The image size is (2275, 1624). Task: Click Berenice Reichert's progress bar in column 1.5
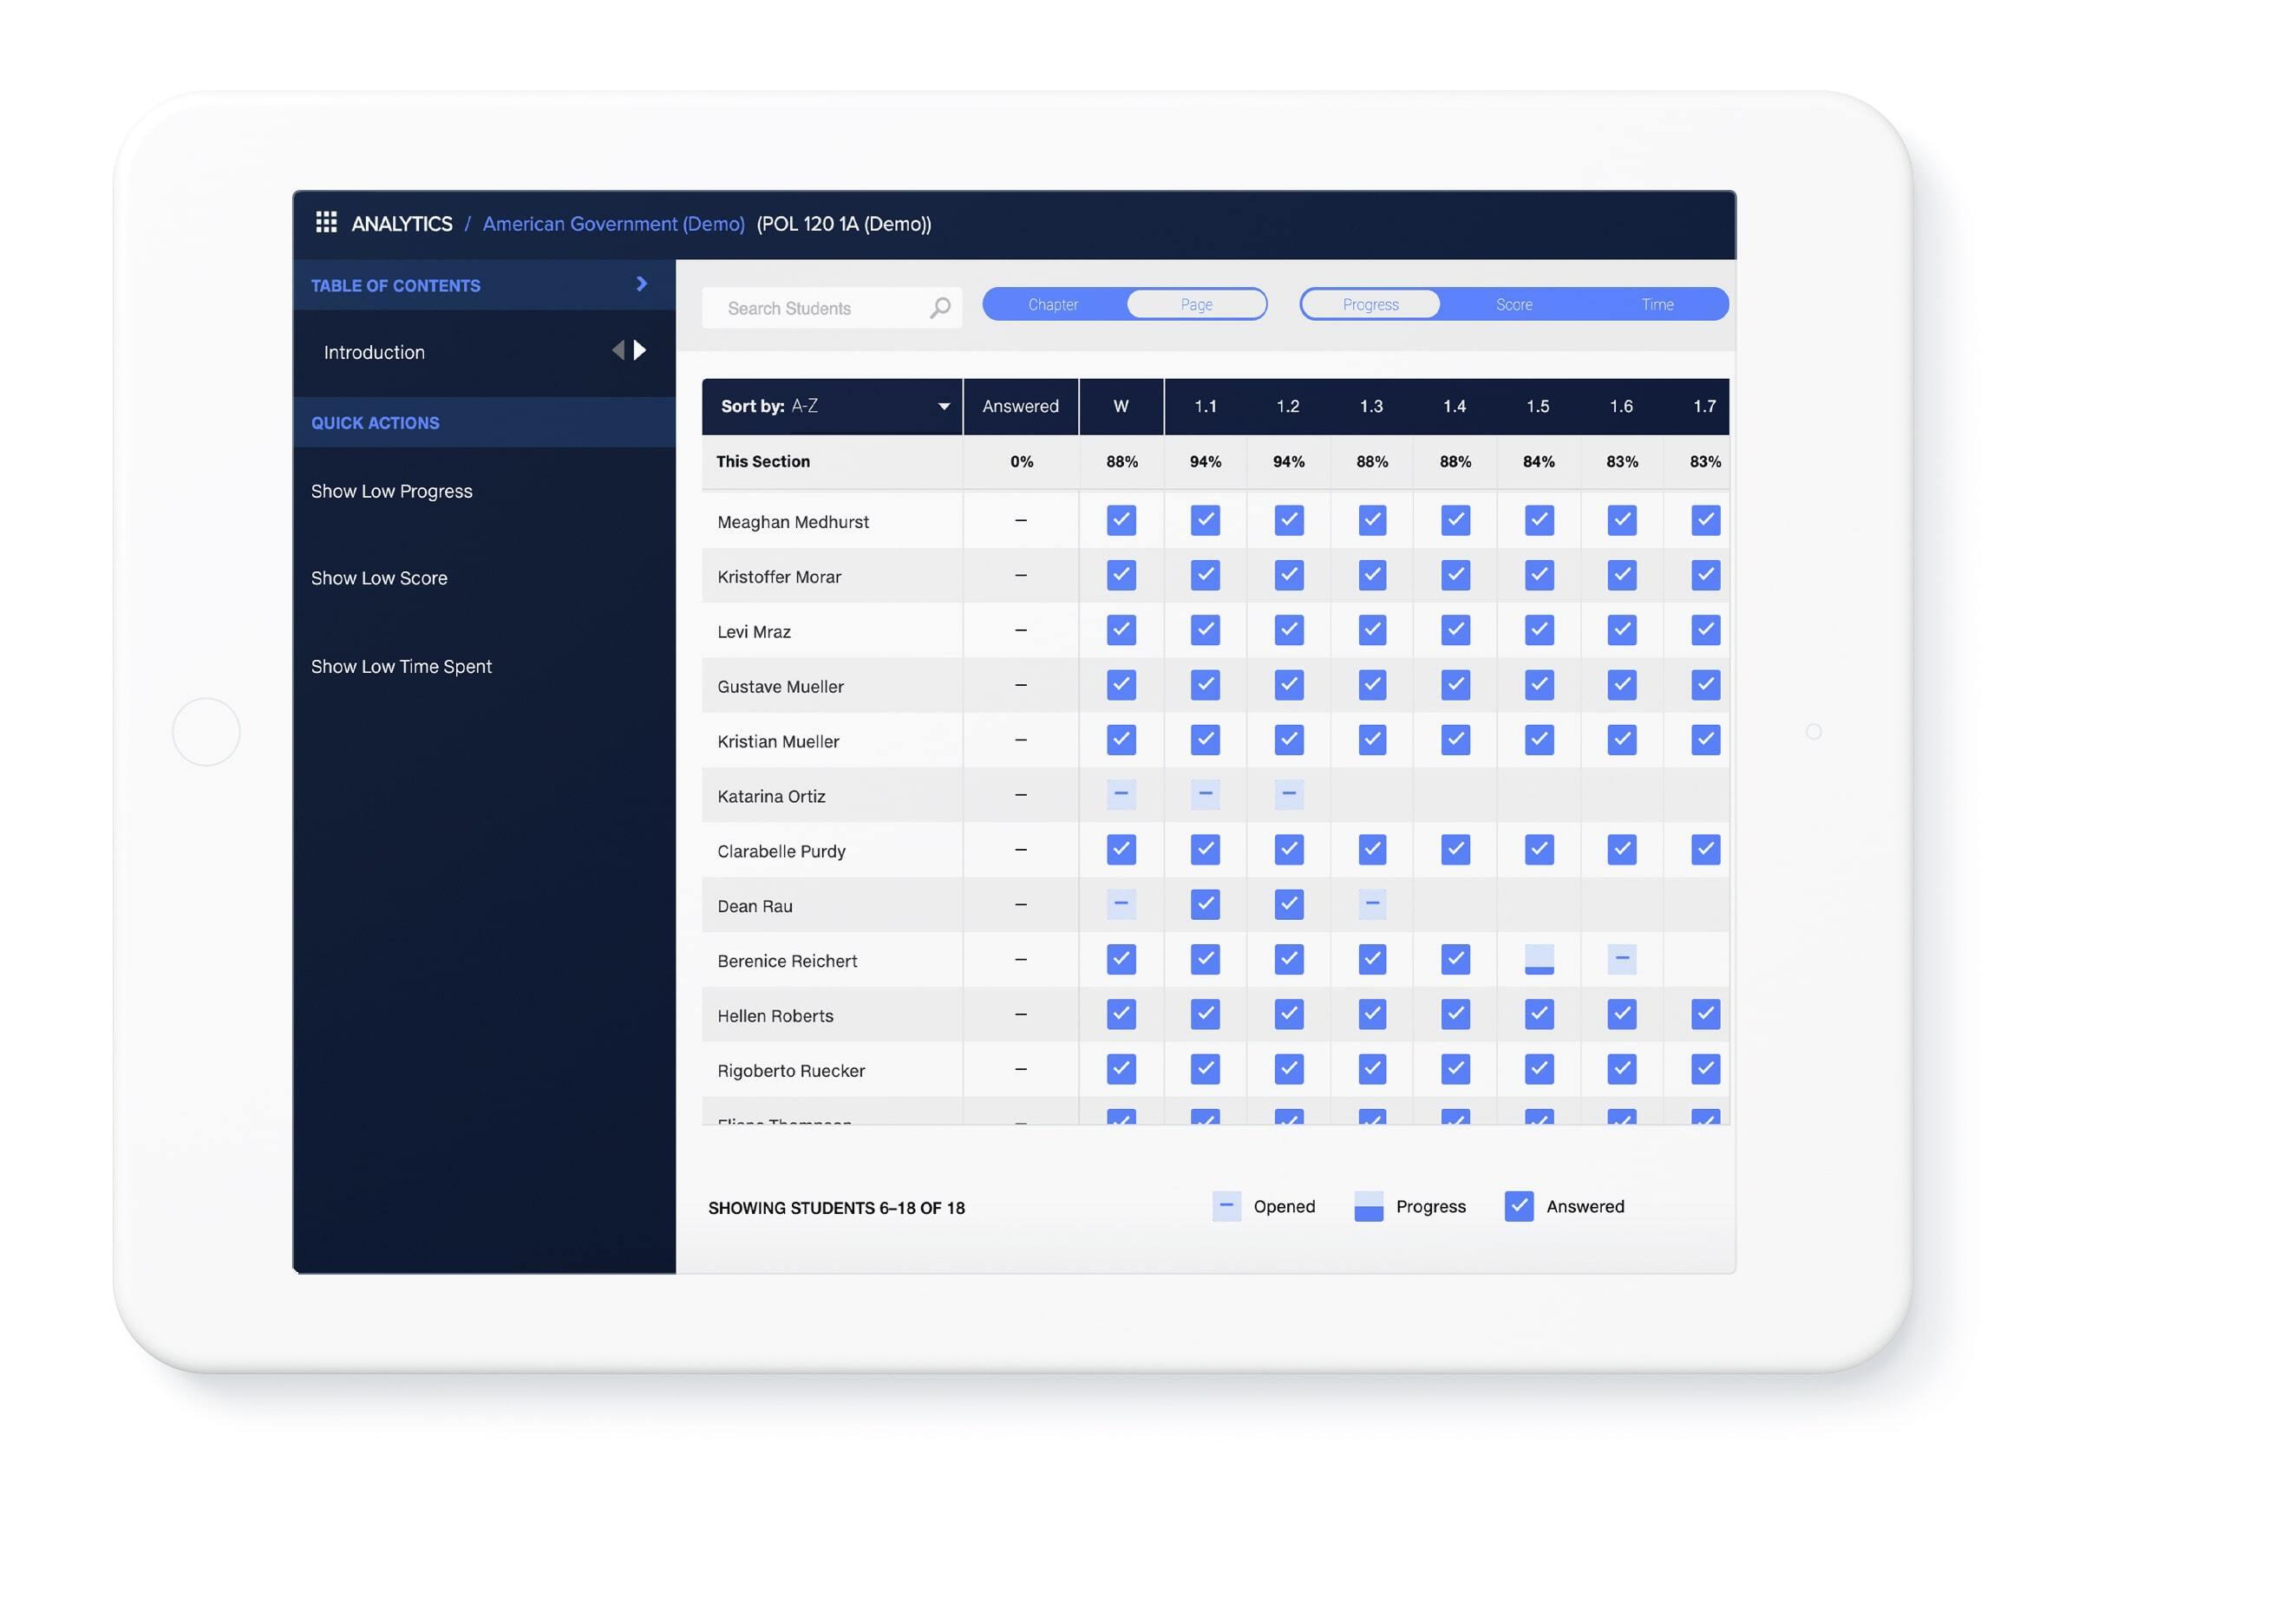coord(1538,959)
